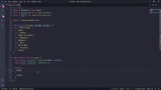Open the Source Control view

(x=3, y=15)
